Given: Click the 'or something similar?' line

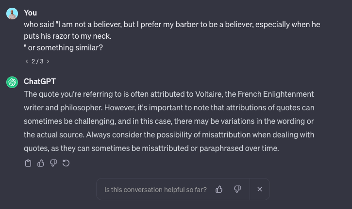Looking at the screenshot, I should pos(63,48).
